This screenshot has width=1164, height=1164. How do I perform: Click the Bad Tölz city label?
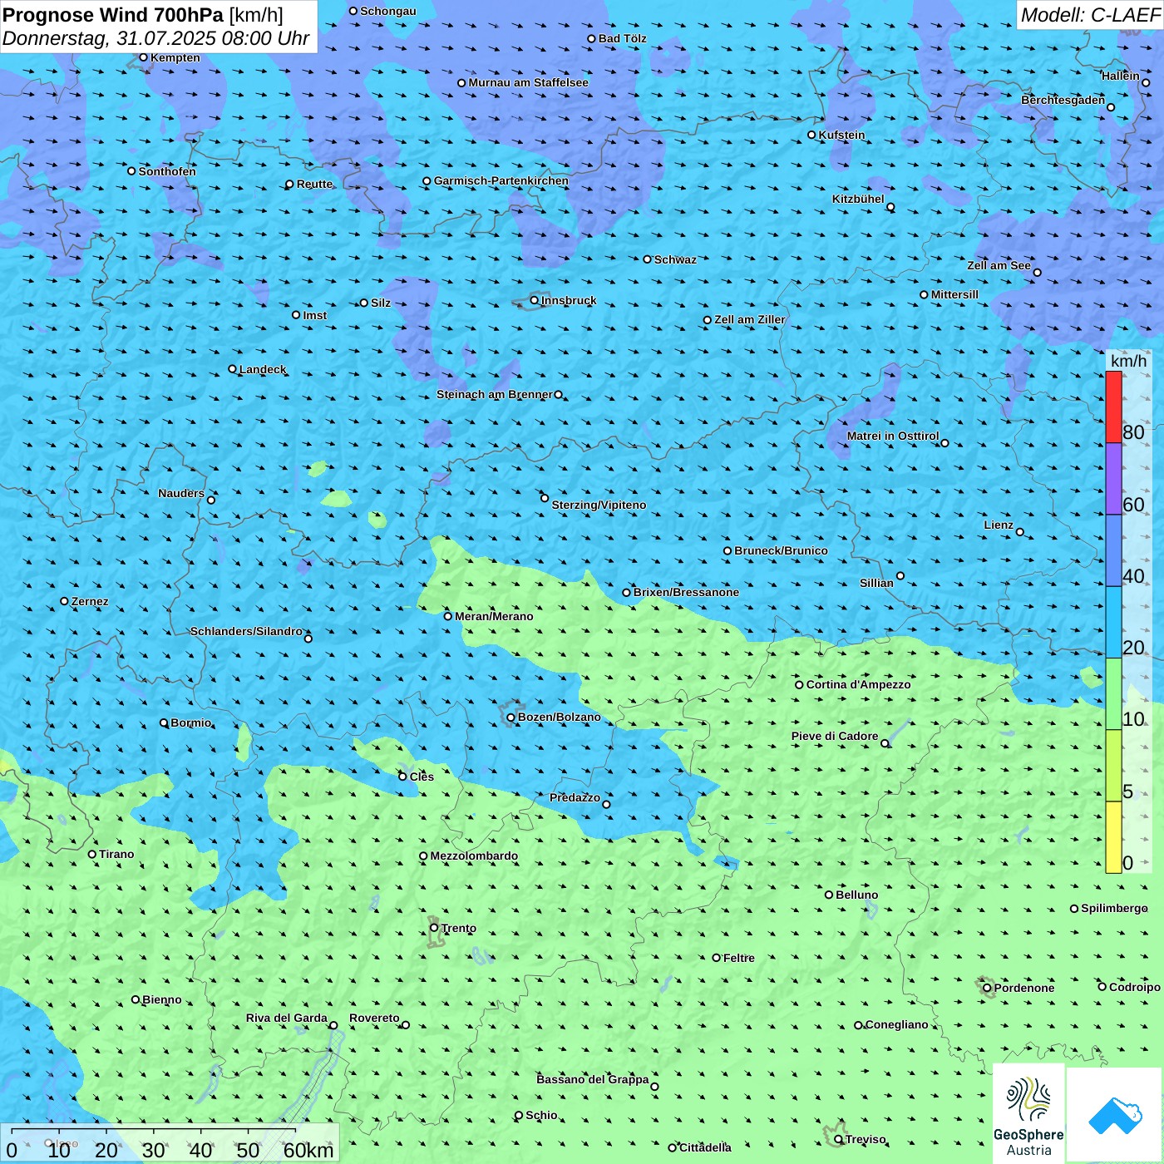click(623, 38)
